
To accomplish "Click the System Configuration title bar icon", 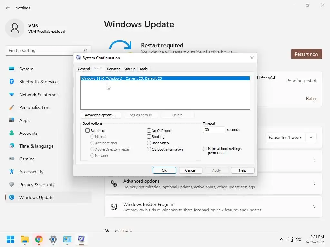I will [79, 58].
